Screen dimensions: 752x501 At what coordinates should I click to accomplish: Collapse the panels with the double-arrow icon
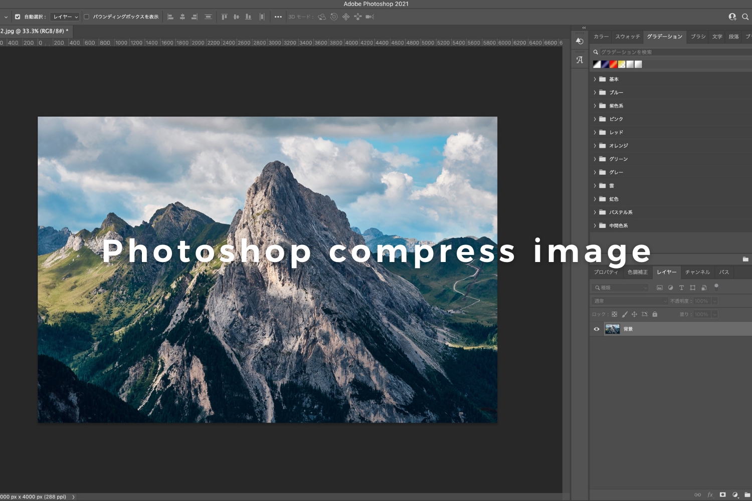coord(584,28)
